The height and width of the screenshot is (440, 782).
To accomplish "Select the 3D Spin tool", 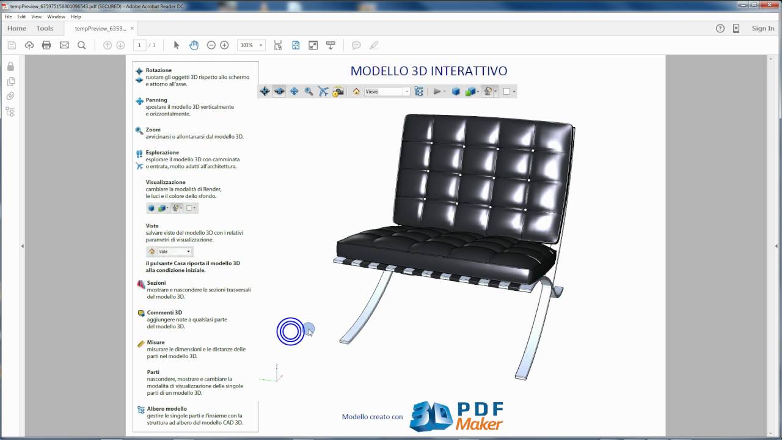I will pos(279,92).
